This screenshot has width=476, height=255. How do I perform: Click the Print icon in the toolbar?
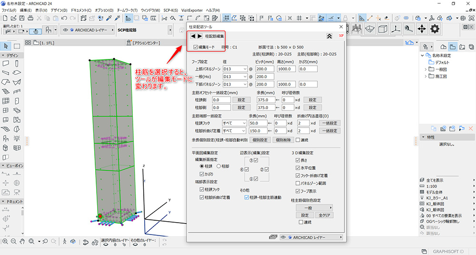30,18
